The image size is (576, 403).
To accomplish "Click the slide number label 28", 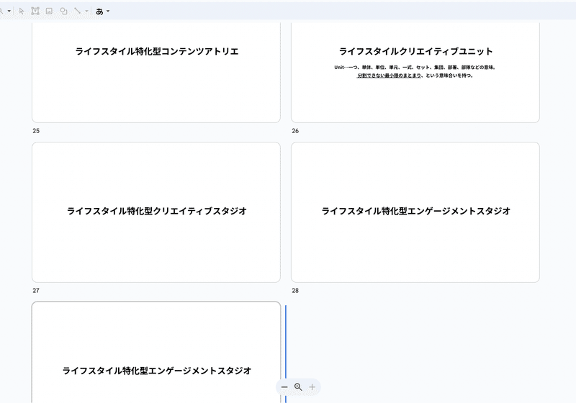I will (295, 290).
